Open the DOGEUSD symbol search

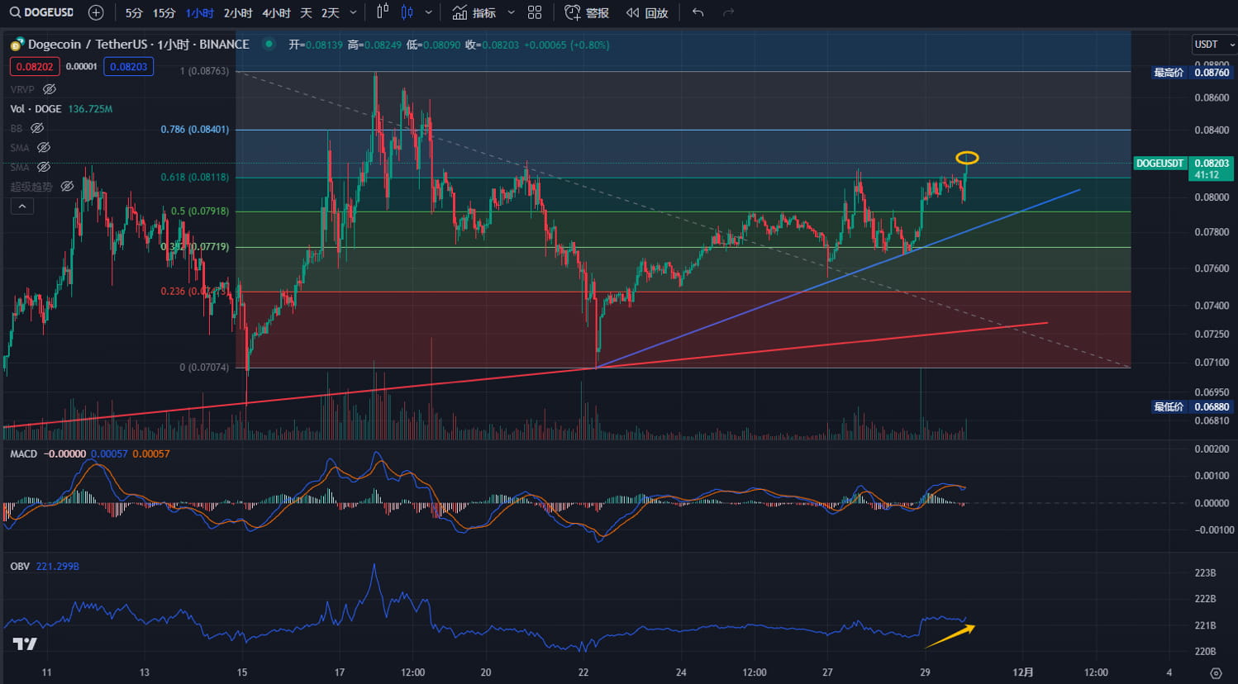pos(41,12)
